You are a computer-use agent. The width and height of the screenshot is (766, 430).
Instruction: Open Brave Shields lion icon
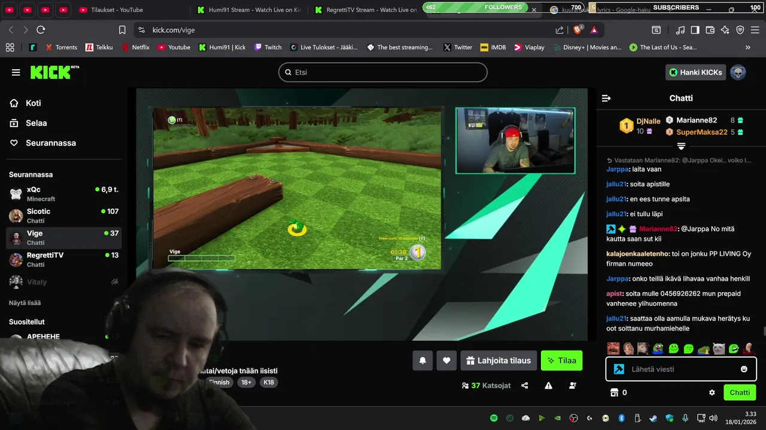tap(578, 30)
